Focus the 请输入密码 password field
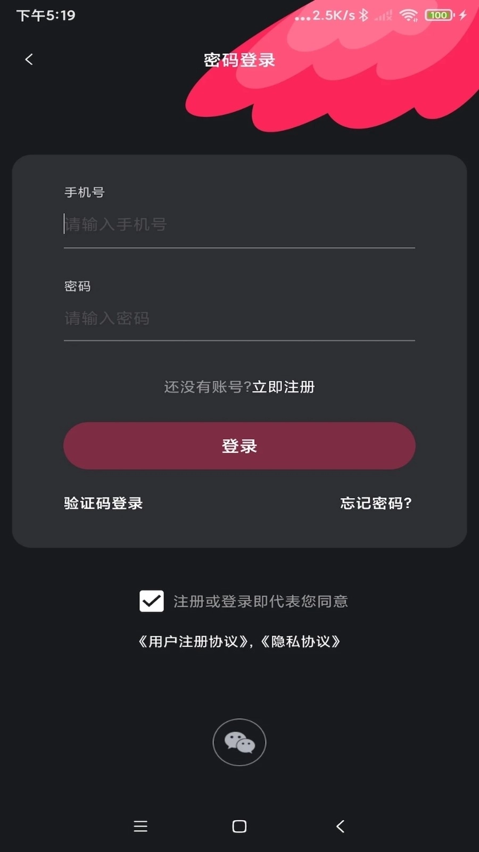 pyautogui.click(x=240, y=318)
